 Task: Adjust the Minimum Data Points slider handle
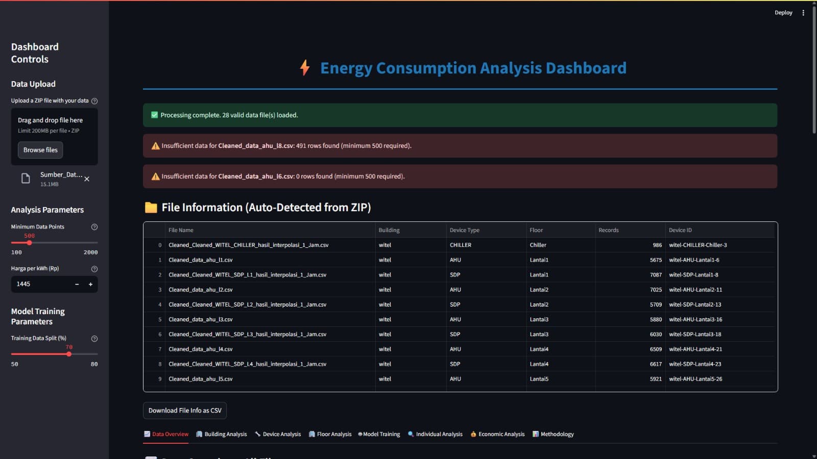click(x=30, y=243)
